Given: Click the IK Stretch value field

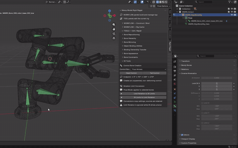Looking at the screenshot, I should pos(217,78).
